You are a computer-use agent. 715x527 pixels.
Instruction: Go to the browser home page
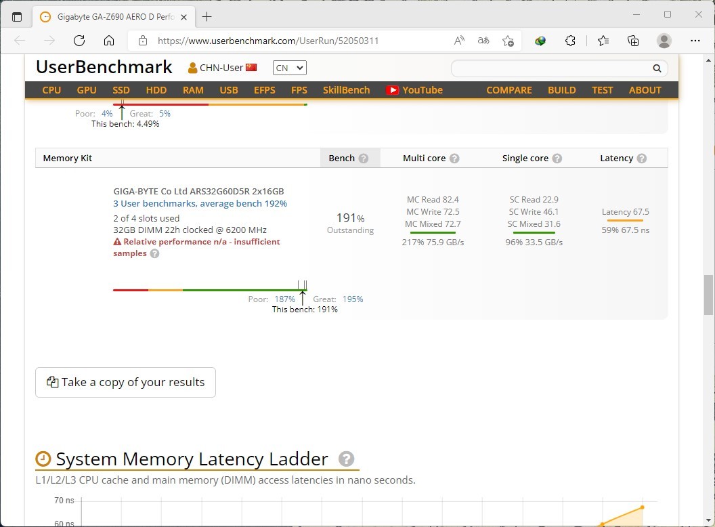109,41
